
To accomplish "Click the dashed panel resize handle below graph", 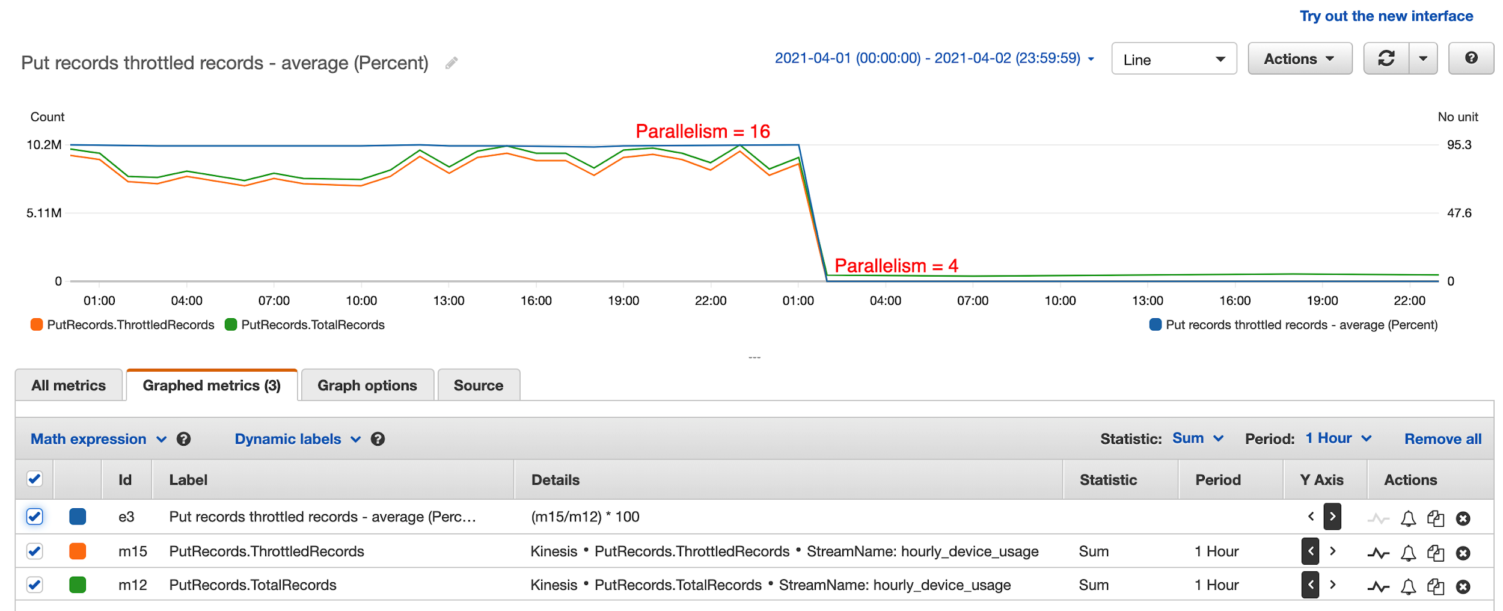I will coord(755,357).
